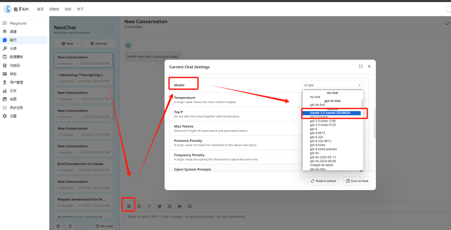
Task: Click the auto theme icon in chat toolbar
Action: point(139,206)
